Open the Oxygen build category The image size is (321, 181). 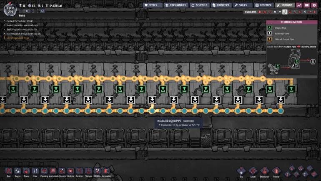click(18, 171)
